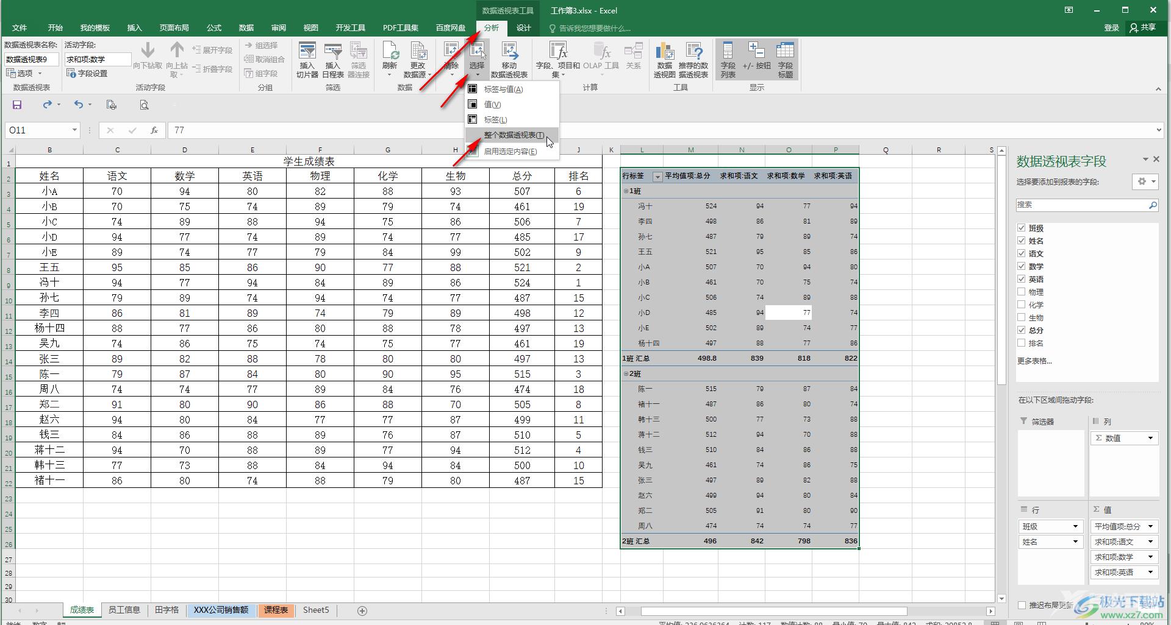Collapse the 2班 group

[x=626, y=374]
